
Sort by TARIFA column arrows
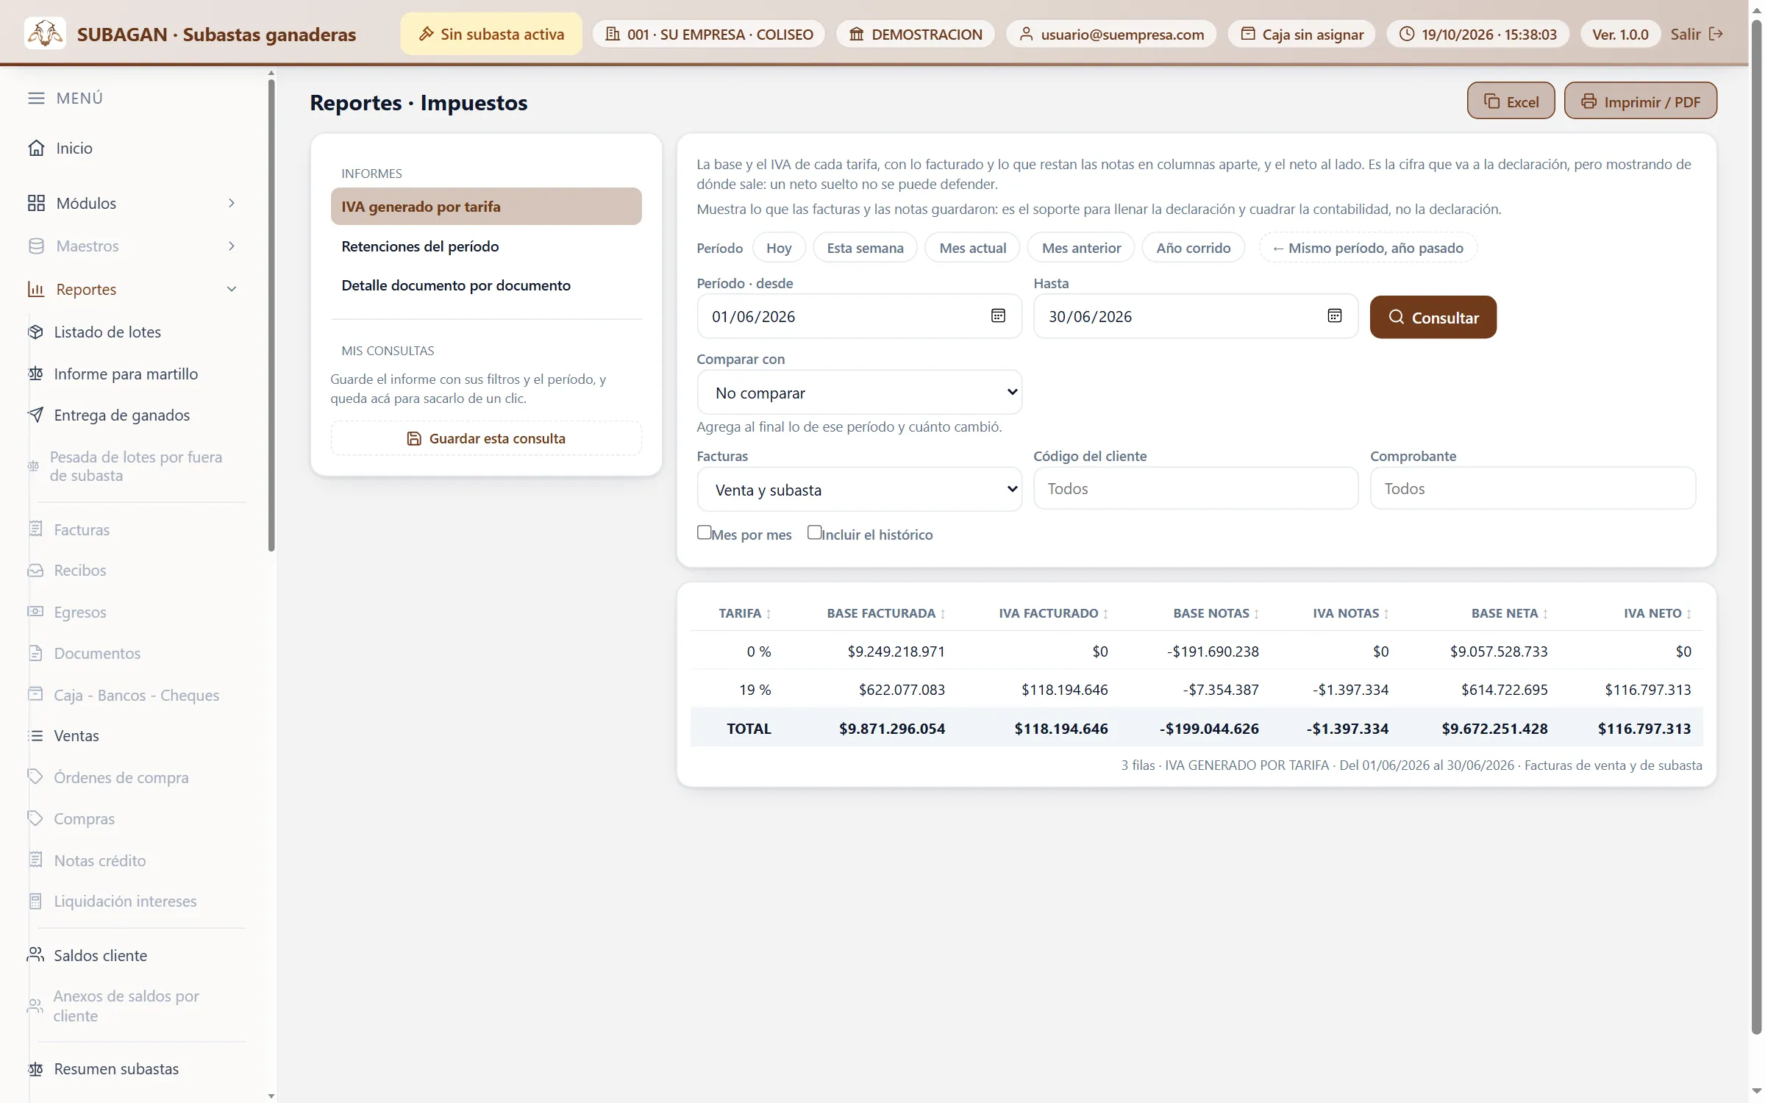(x=769, y=613)
